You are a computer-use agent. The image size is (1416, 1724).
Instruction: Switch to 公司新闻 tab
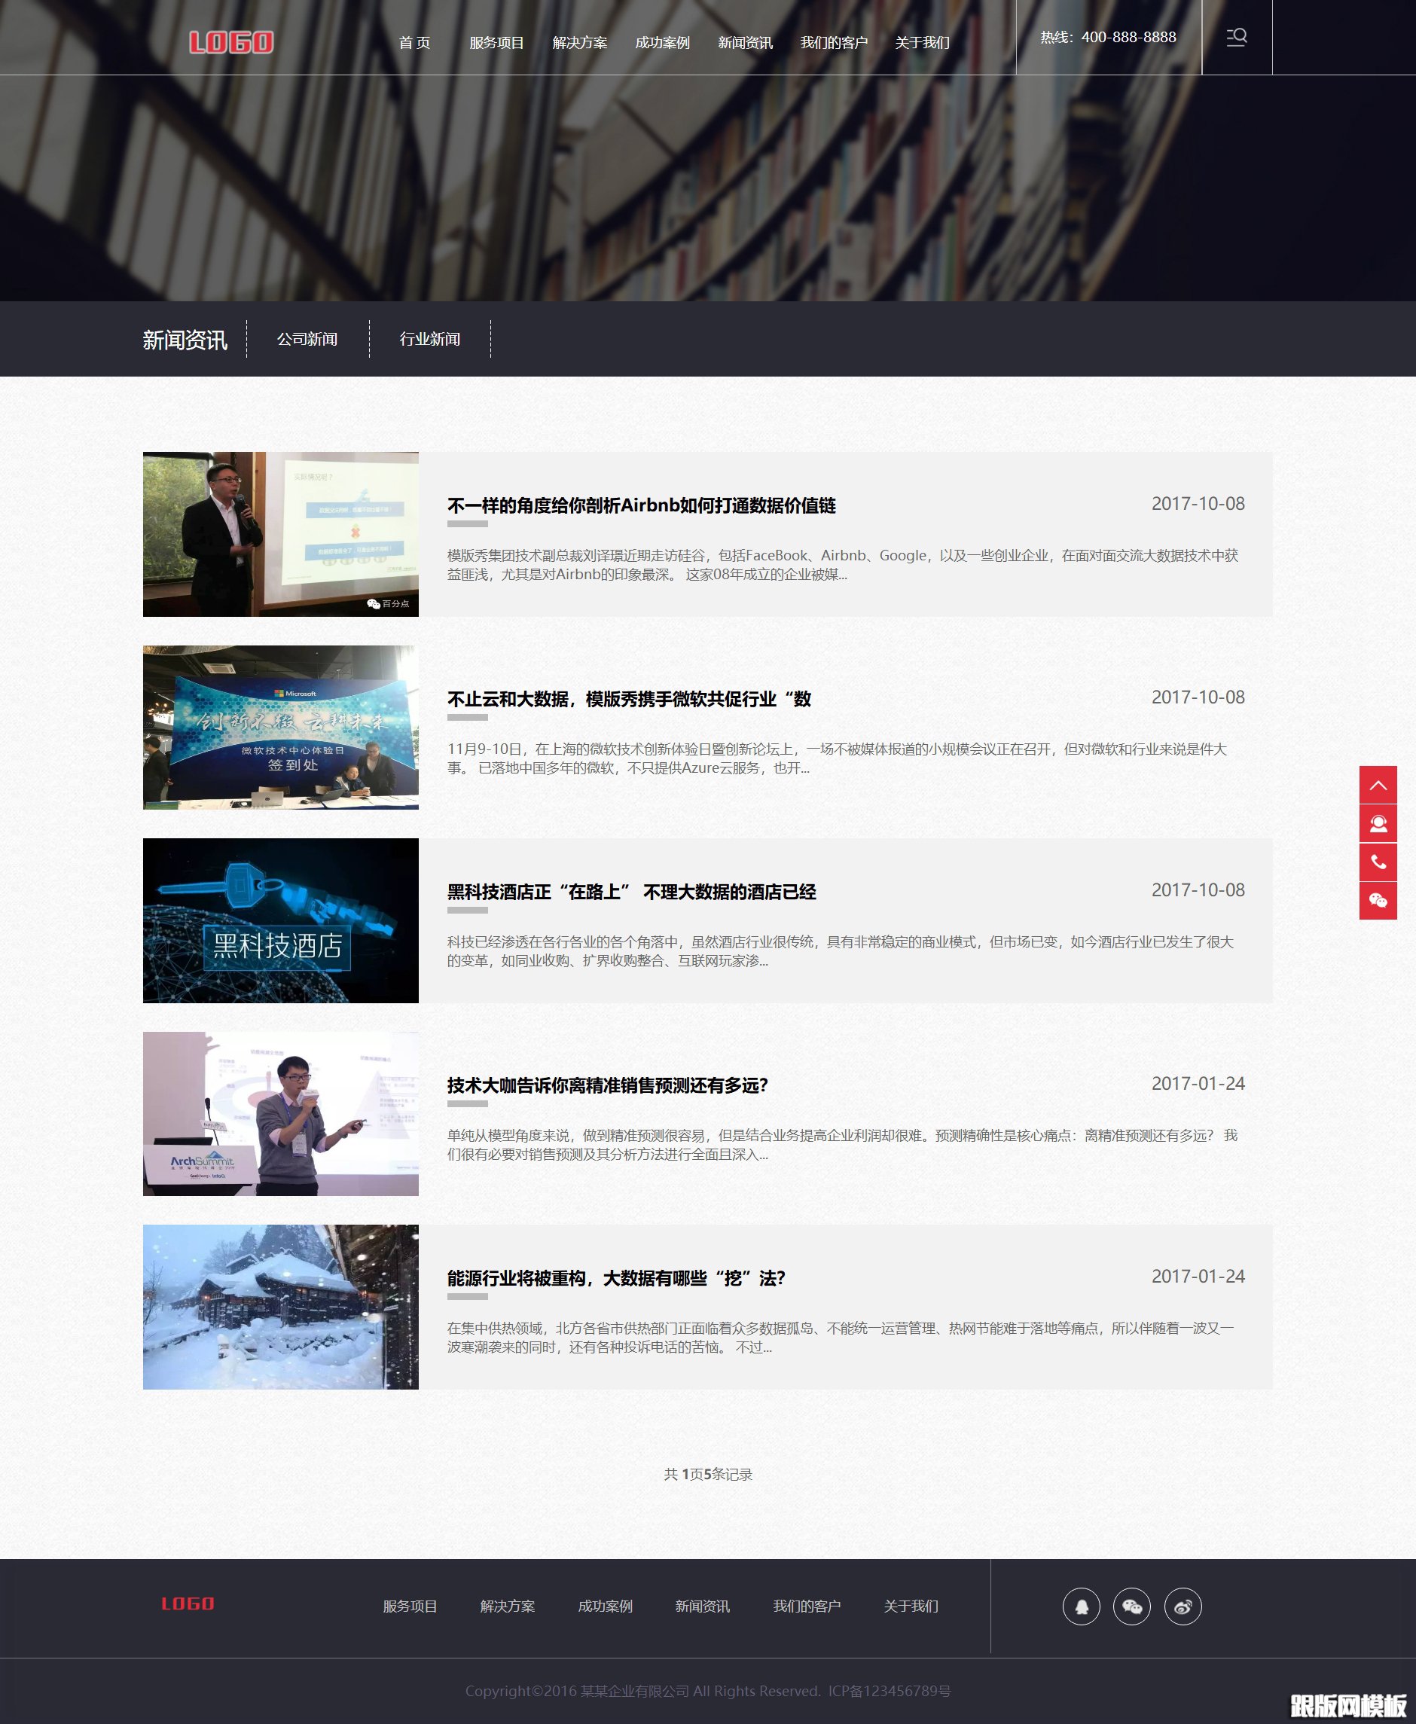(x=307, y=338)
